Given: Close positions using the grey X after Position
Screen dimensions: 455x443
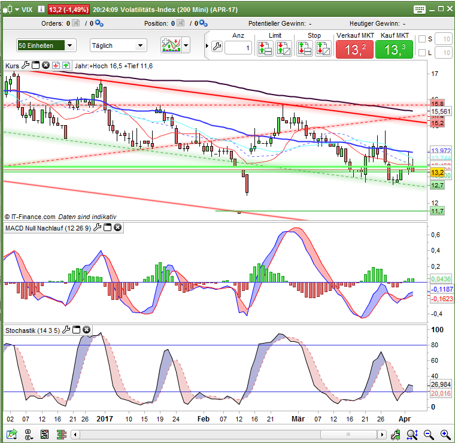Looking at the screenshot, I should click(180, 23).
